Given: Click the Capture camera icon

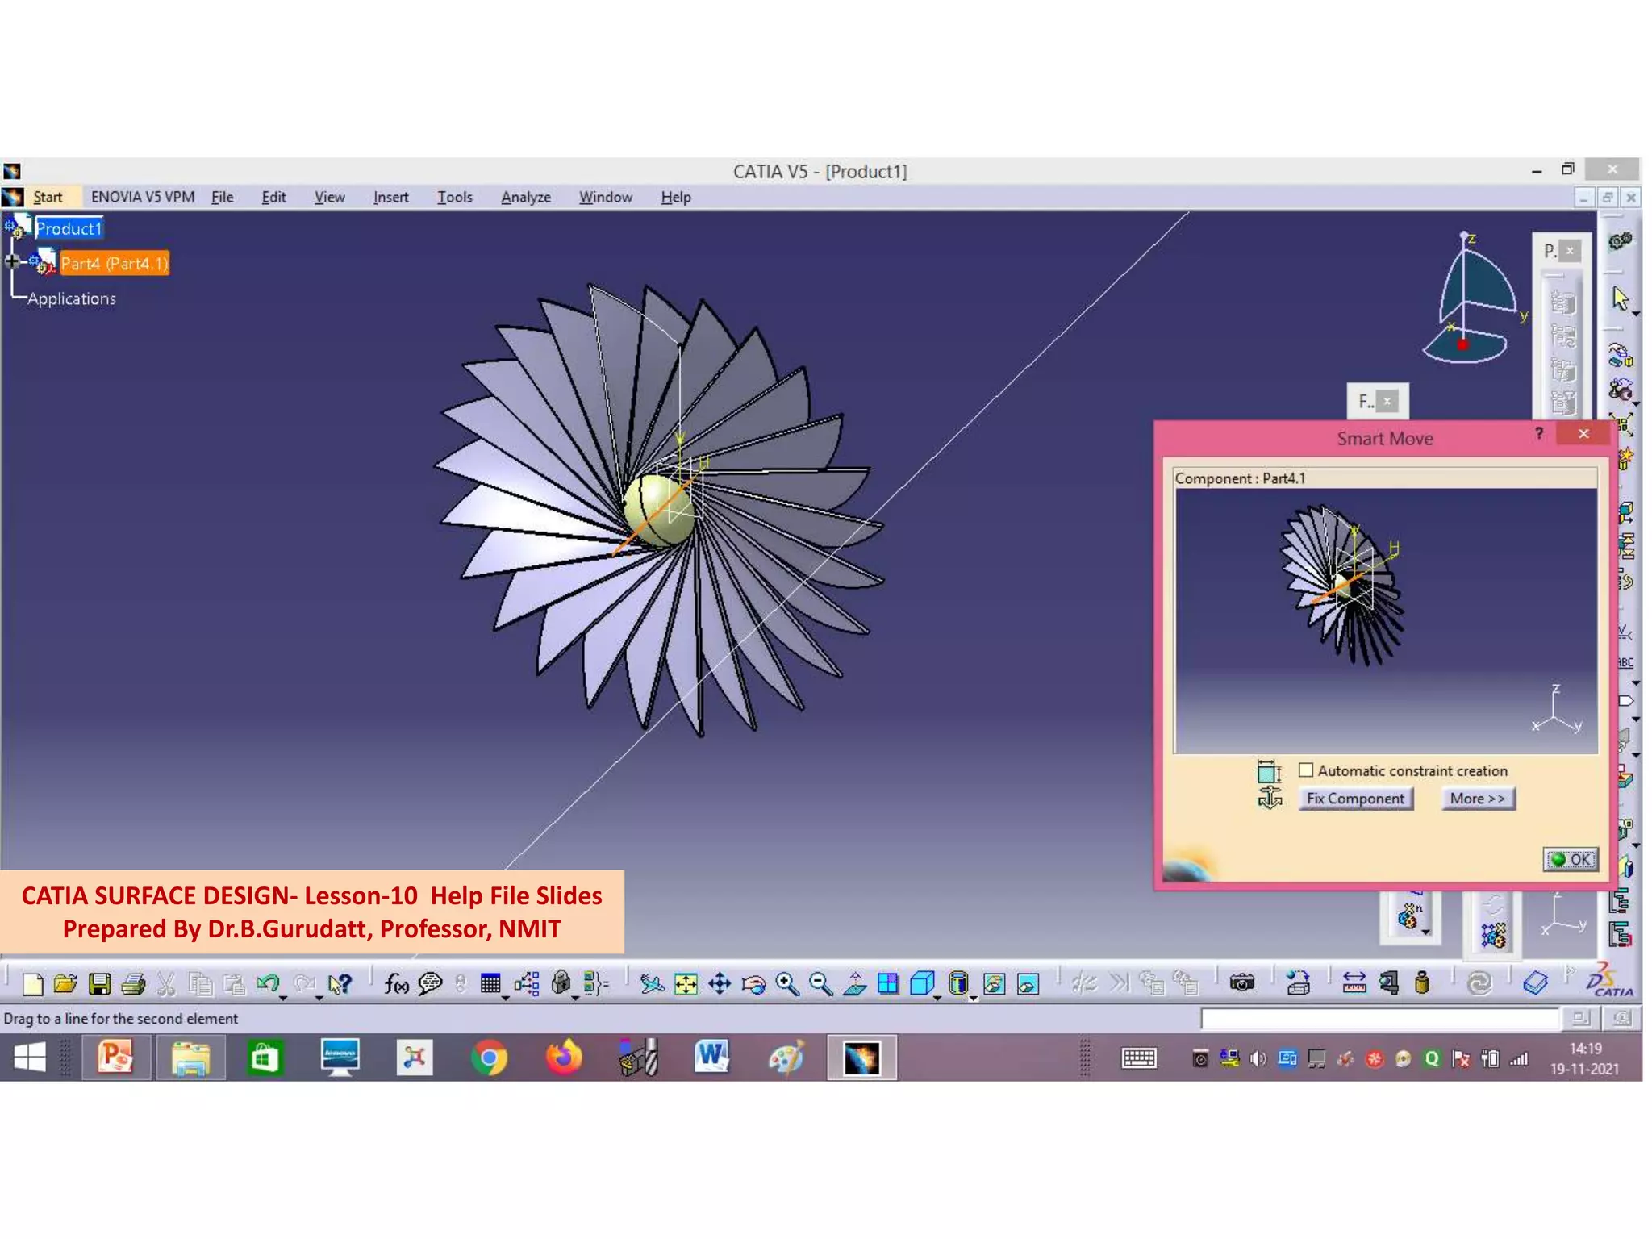Looking at the screenshot, I should [x=1242, y=982].
